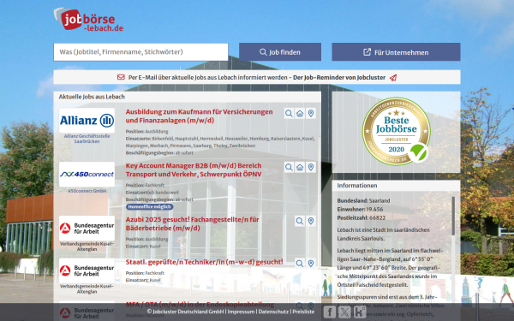Click magnifier icon for Key Account Manager job
514x321 pixels.
(289, 167)
